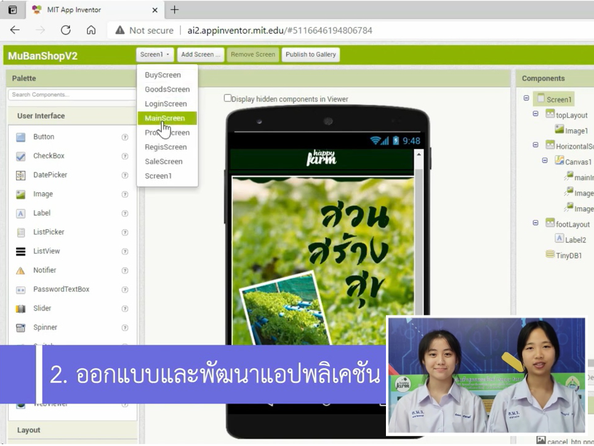Click the ListView component icon
This screenshot has height=446, width=594.
point(21,251)
